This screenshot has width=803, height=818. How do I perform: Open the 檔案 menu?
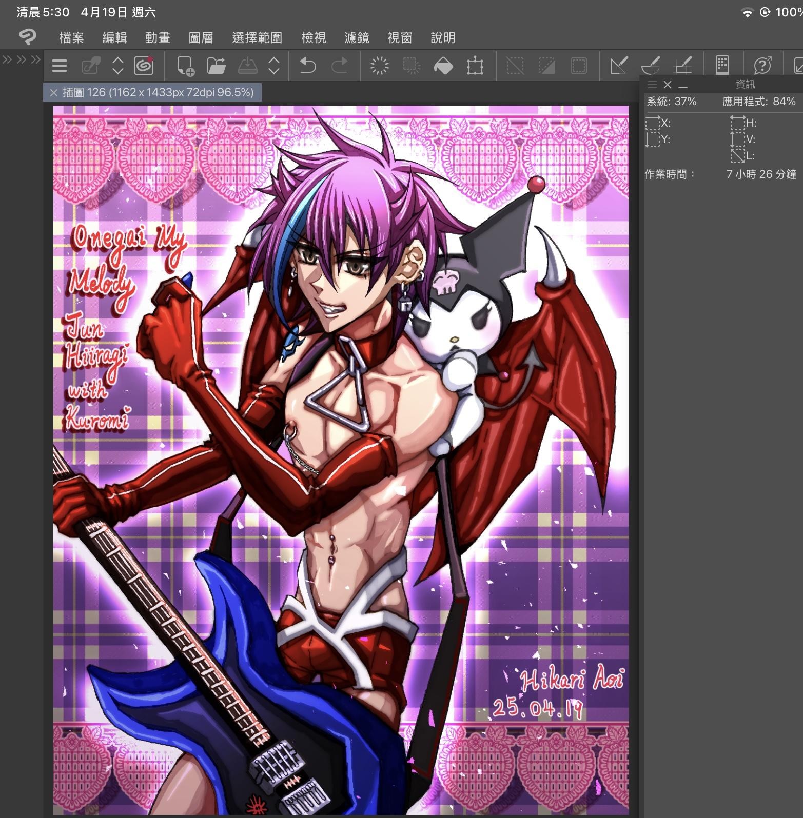[x=71, y=37]
